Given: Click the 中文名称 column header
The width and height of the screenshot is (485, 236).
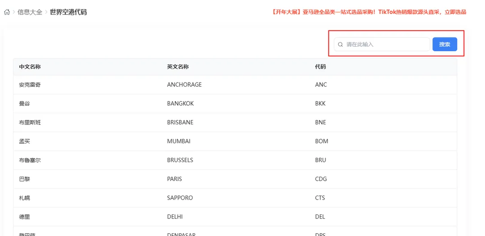Looking at the screenshot, I should pos(30,67).
